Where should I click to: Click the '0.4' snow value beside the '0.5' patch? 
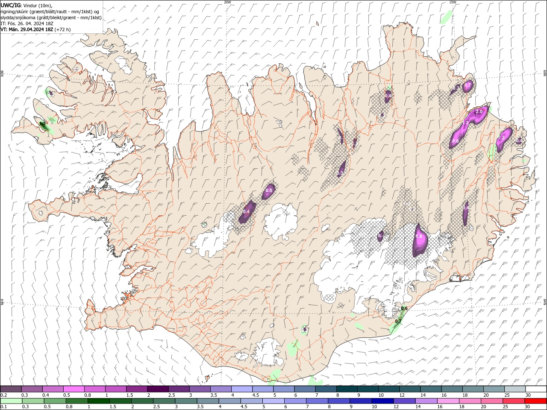pyautogui.click(x=246, y=211)
